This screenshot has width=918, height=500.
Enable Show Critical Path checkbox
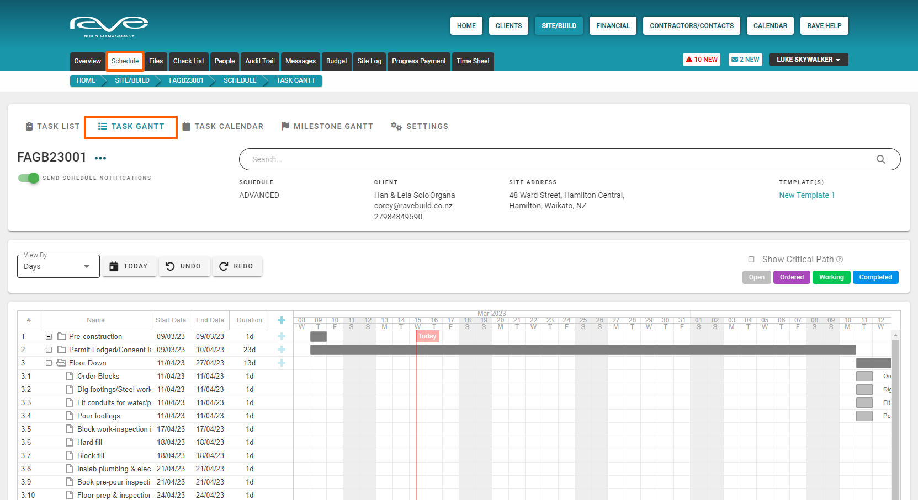[x=751, y=260]
